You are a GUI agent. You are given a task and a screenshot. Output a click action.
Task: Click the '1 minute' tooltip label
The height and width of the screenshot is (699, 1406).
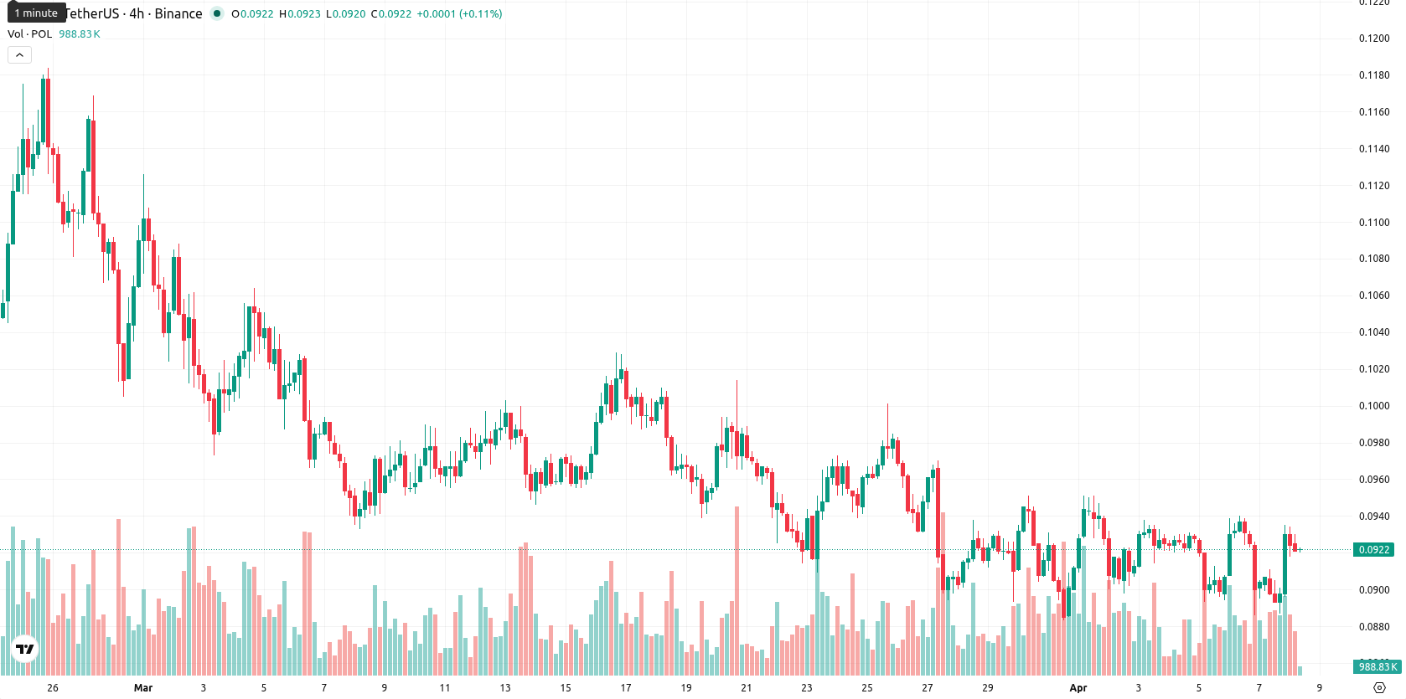[36, 13]
